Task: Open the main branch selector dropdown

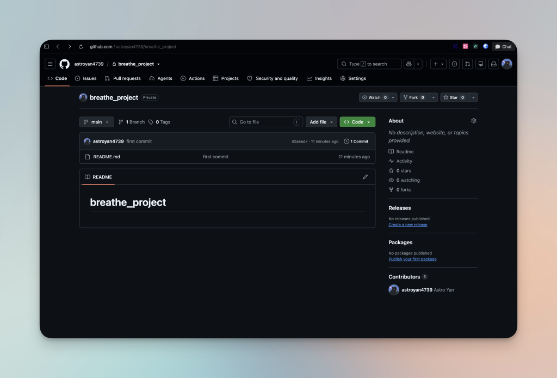Action: pos(97,122)
